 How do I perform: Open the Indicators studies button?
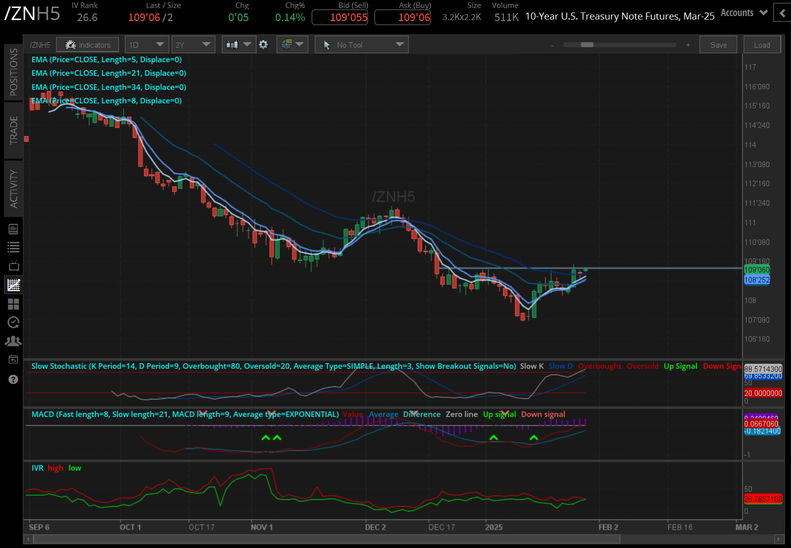[x=87, y=45]
